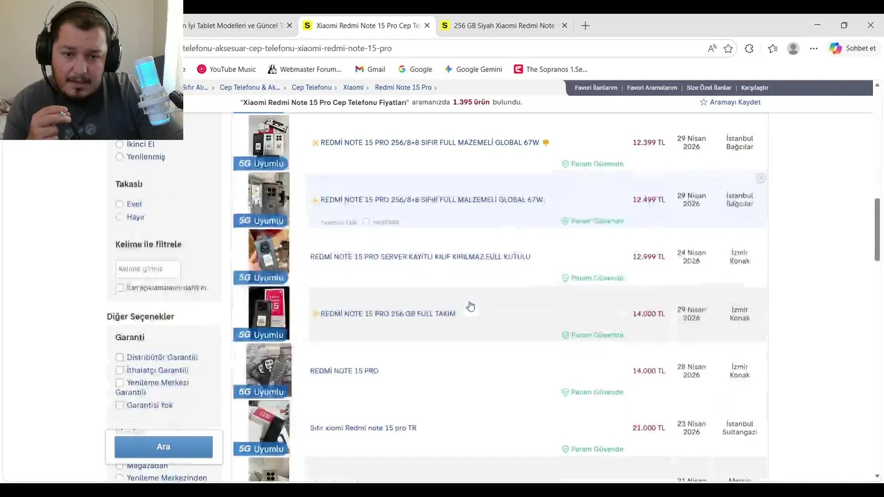Screen dimensions: 884x497
Task: Switch to '256 GB Siyah Xiaomi Redmi Note' tab
Action: coord(504,26)
